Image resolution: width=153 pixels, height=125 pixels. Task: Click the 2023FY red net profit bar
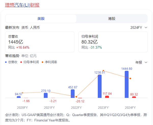click(107, 97)
